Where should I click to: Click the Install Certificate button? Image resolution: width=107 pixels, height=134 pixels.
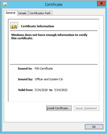[x=59, y=108]
